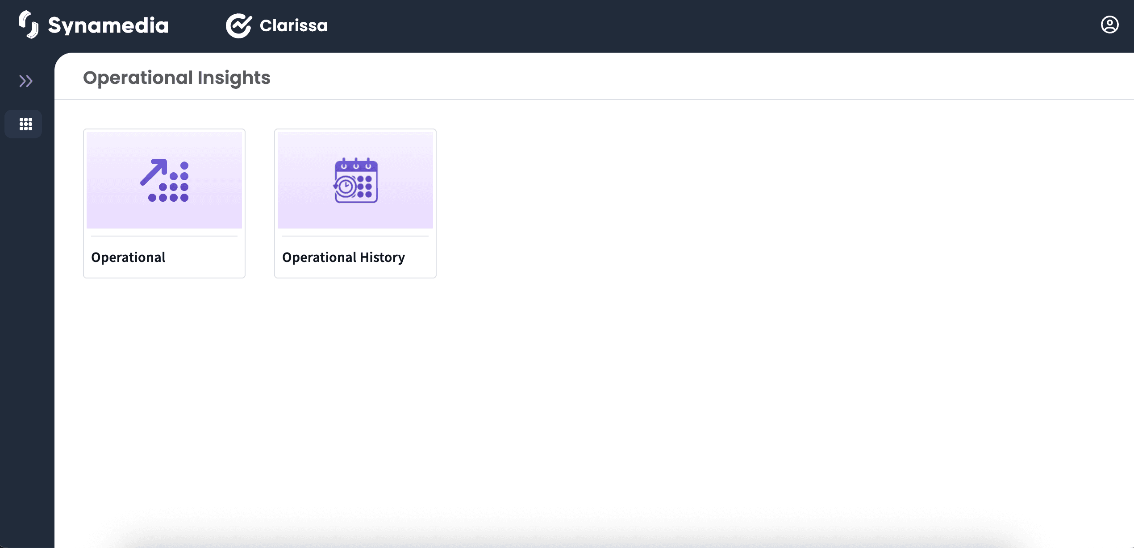1134x548 pixels.
Task: Click the dotted chart beside trend arrow
Action: (175, 187)
